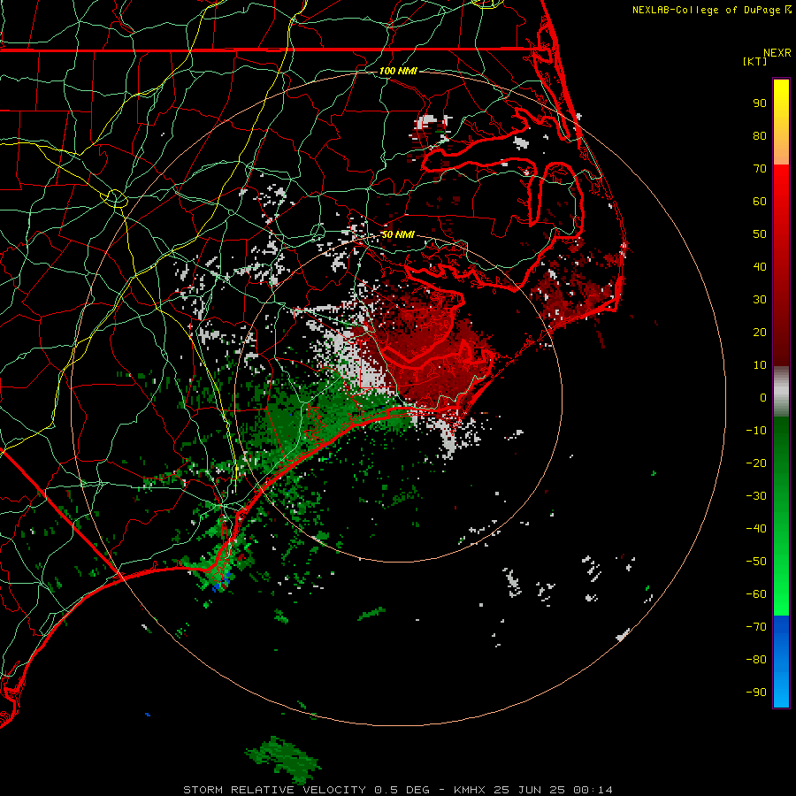Click the 70 value on the velocity scale

[760, 169]
